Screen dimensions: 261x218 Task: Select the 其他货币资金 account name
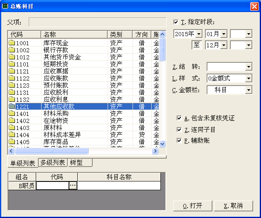62,57
